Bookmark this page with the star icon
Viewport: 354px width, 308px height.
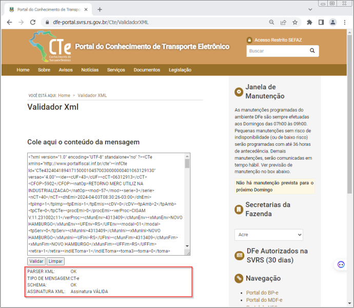coord(295,22)
